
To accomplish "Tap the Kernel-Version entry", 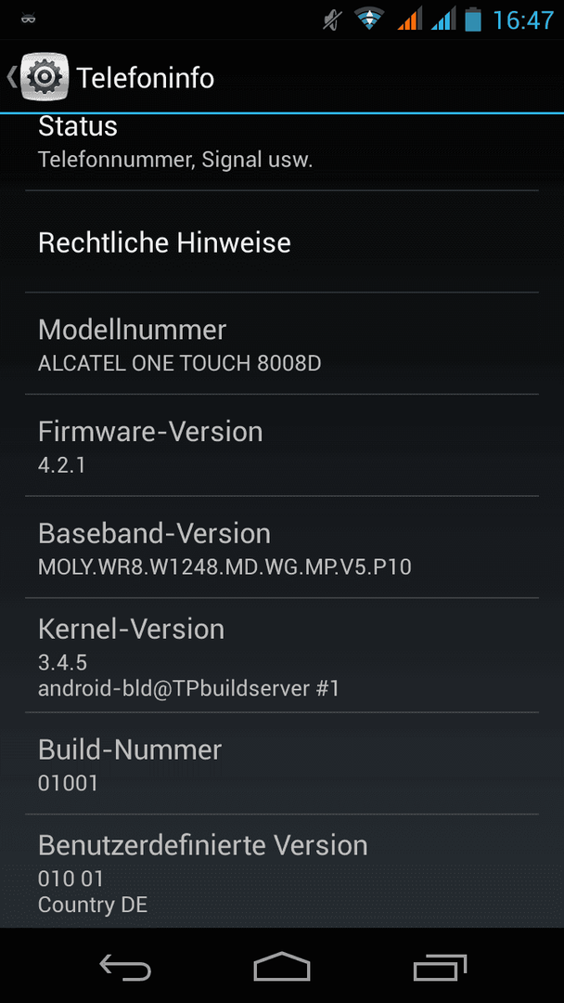I will pyautogui.click(x=282, y=656).
